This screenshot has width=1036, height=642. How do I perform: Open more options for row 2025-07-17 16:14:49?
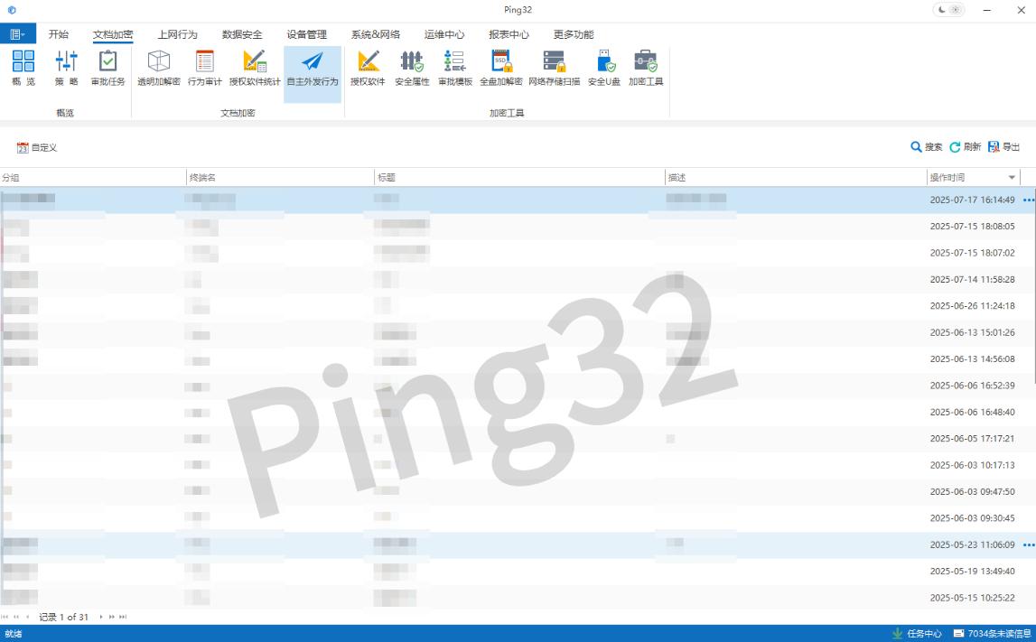(x=1028, y=200)
